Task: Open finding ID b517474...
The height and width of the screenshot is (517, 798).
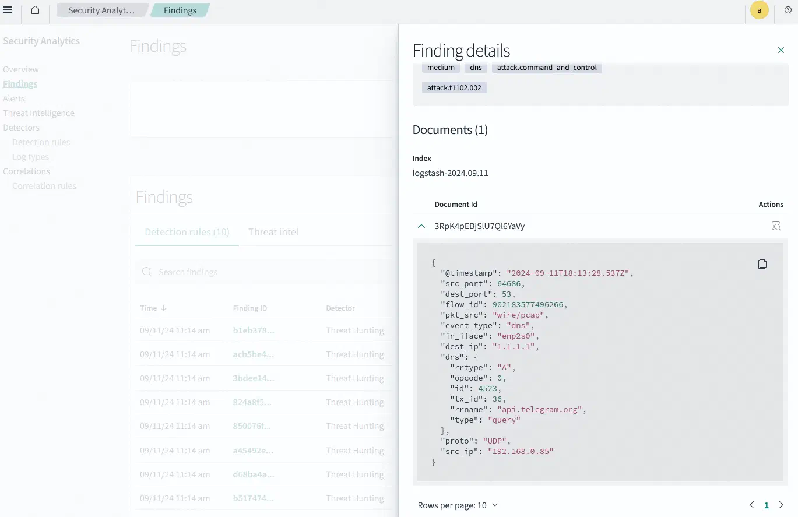Action: [x=254, y=498]
